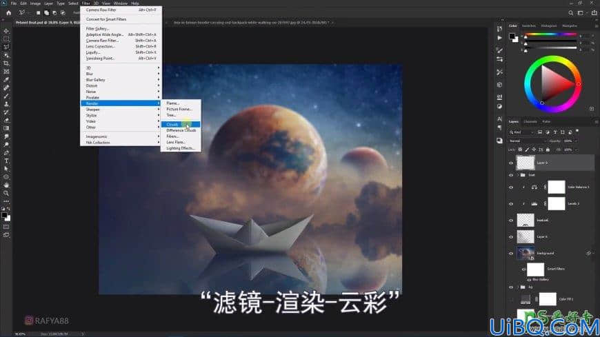The image size is (600, 337).
Task: Open the layer Fill dropdown arrow
Action: pos(577,150)
